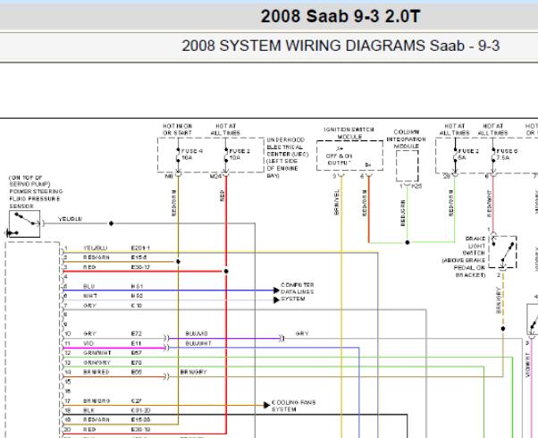The height and width of the screenshot is (438, 538).
Task: Click the "GRN/GRY" wire color on pin 13
Action: click(x=97, y=363)
